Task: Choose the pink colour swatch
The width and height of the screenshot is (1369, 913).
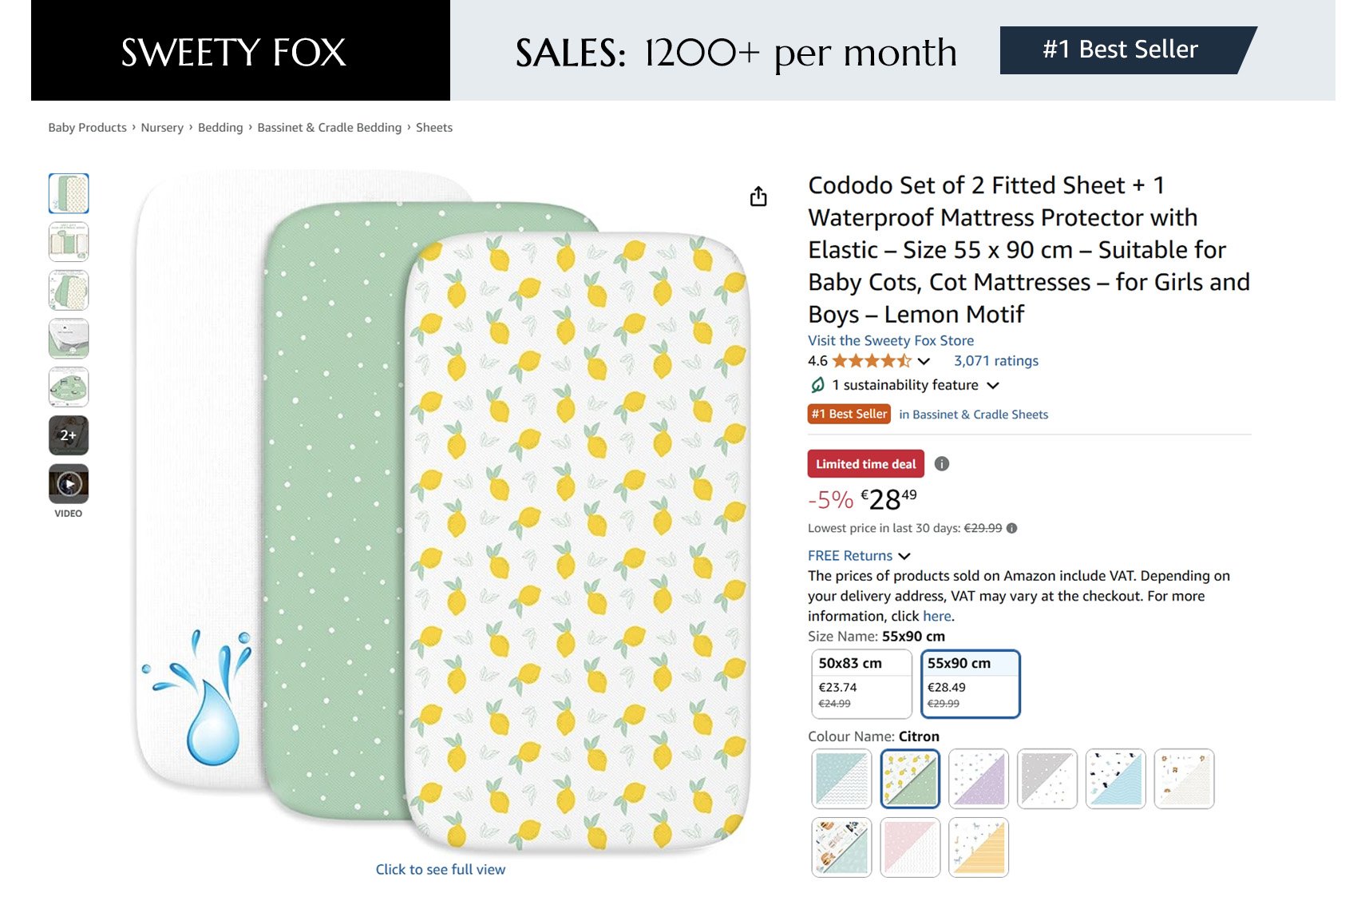Action: click(x=910, y=848)
